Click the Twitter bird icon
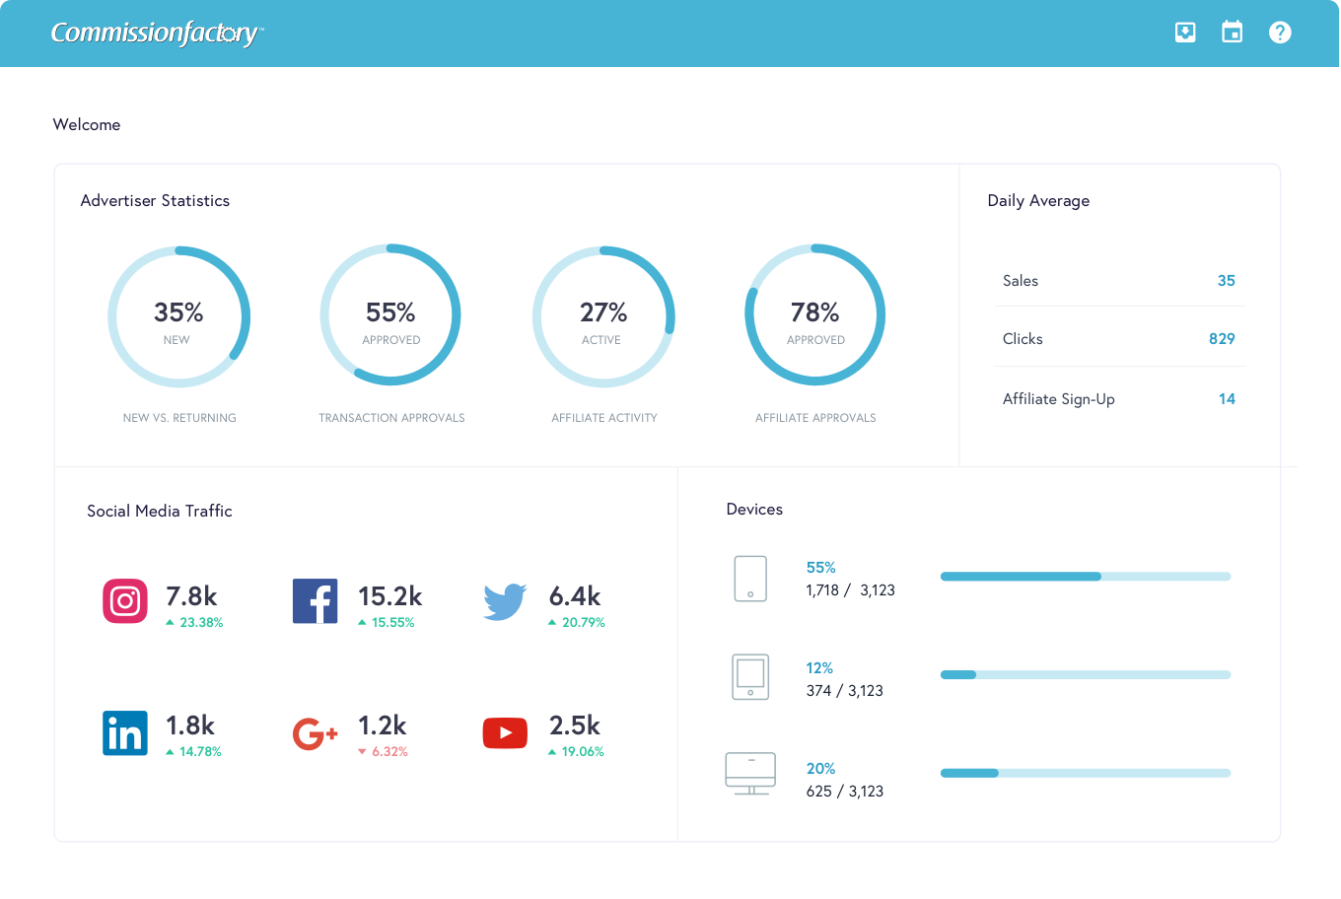 [505, 601]
